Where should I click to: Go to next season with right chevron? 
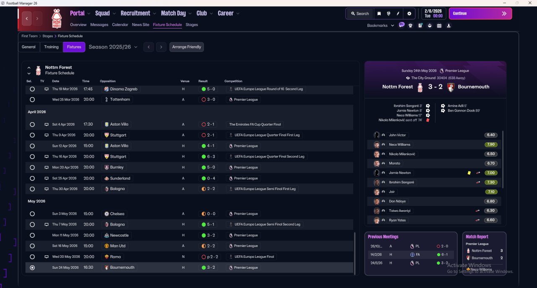(x=161, y=47)
